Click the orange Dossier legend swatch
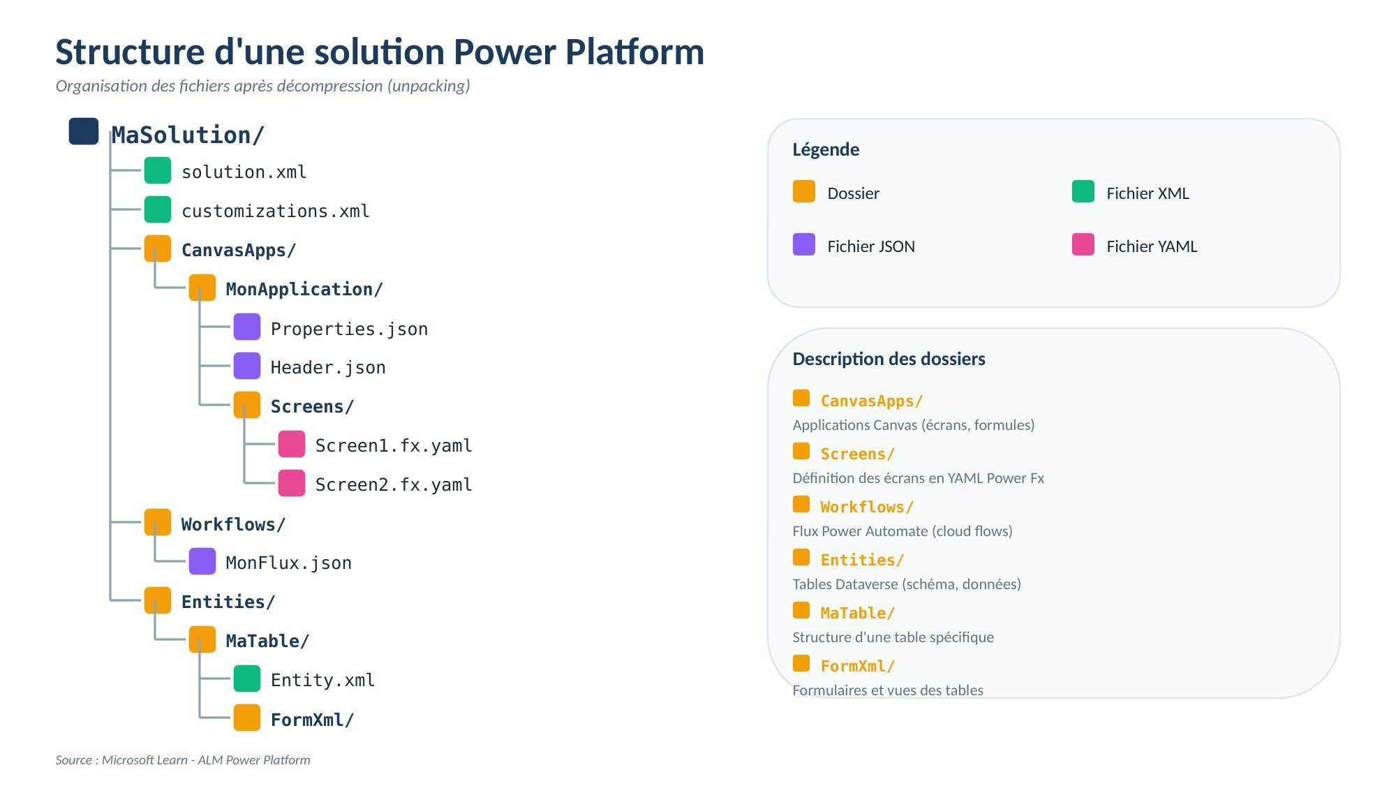Image resolution: width=1396 pixels, height=786 pixels. tap(804, 192)
